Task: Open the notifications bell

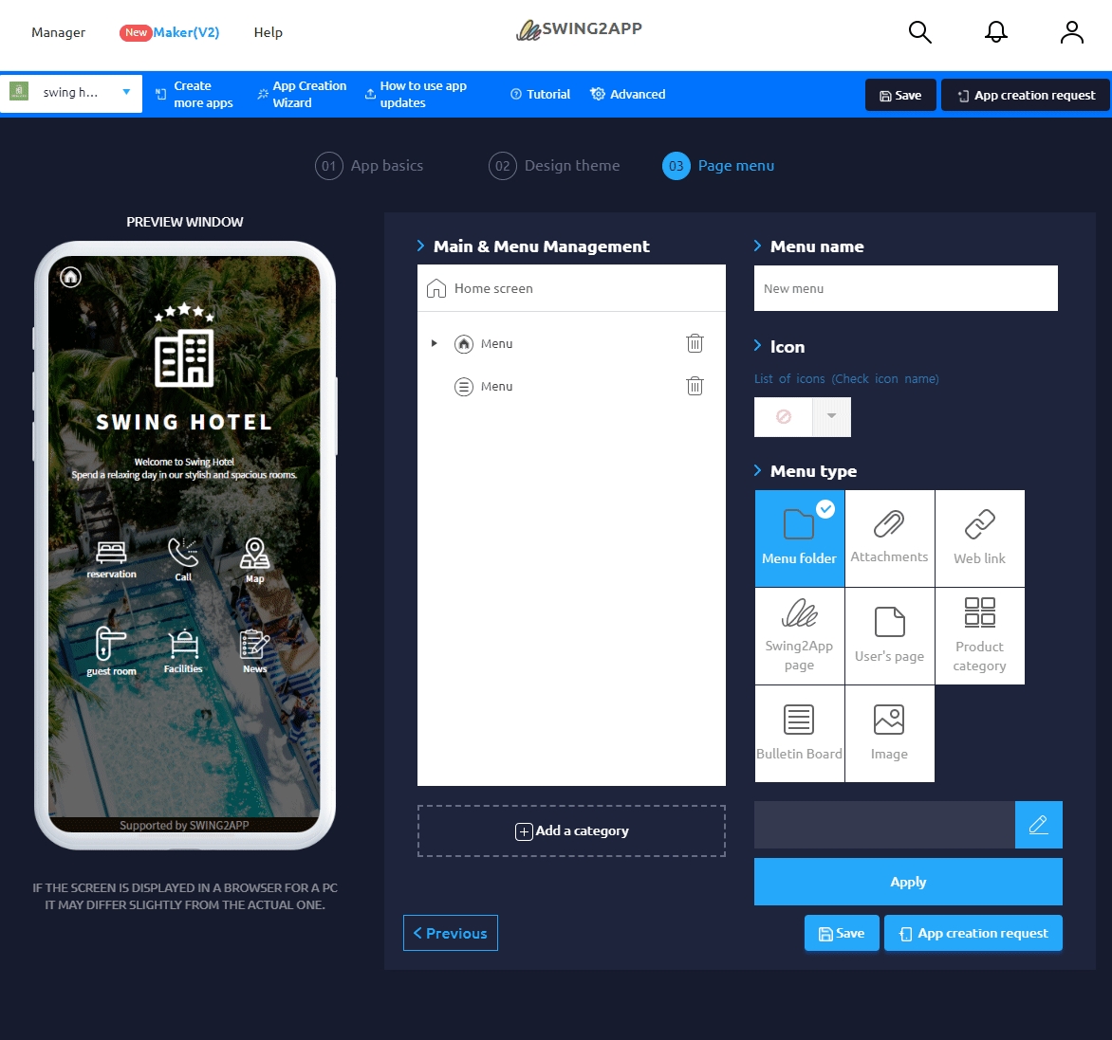Action: [995, 32]
